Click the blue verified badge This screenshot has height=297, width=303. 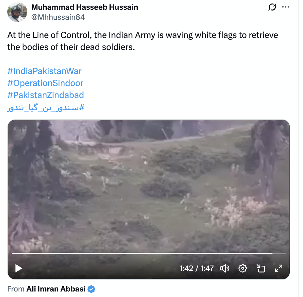[x=91, y=289]
